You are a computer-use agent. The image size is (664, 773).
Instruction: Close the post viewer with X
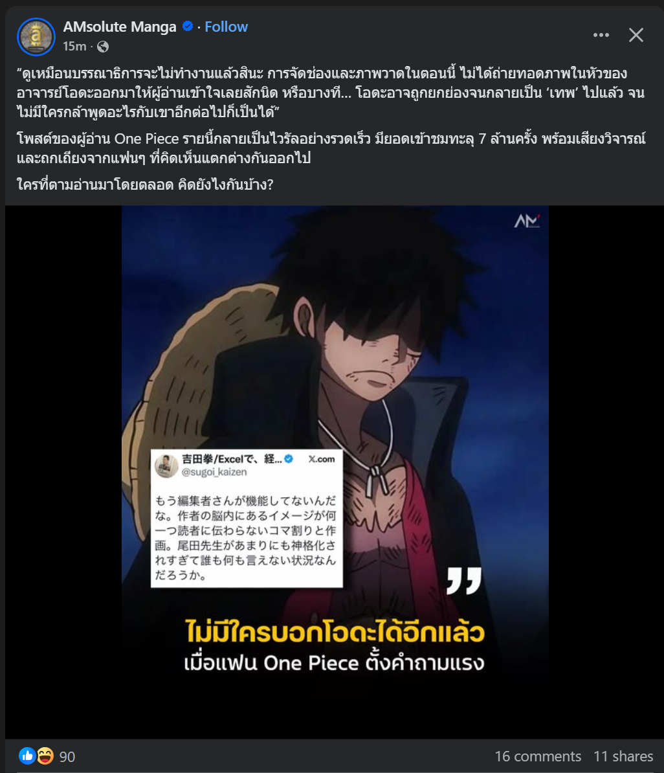[x=636, y=35]
